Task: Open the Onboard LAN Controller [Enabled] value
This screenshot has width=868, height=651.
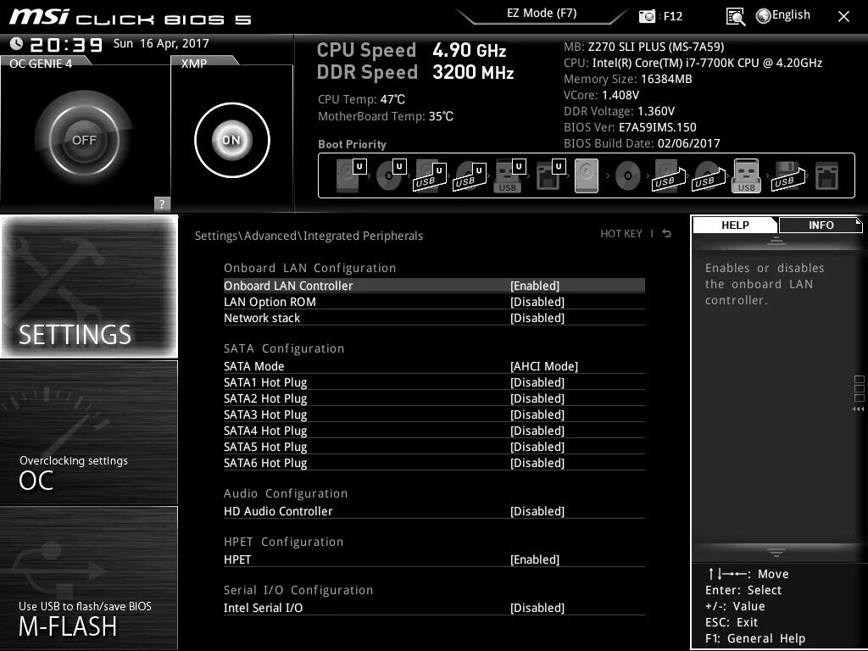Action: (535, 286)
